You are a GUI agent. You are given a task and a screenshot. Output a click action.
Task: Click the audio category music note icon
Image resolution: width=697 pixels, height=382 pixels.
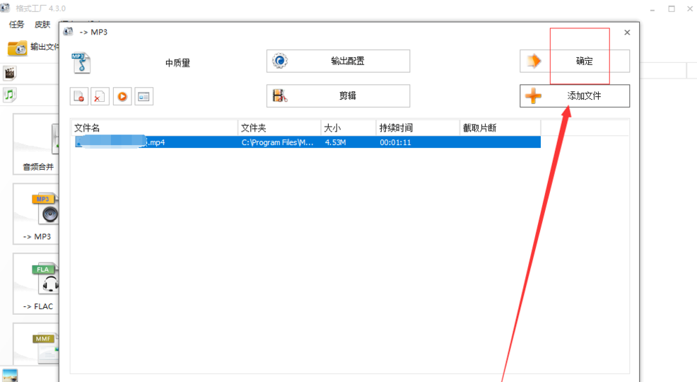tap(10, 95)
